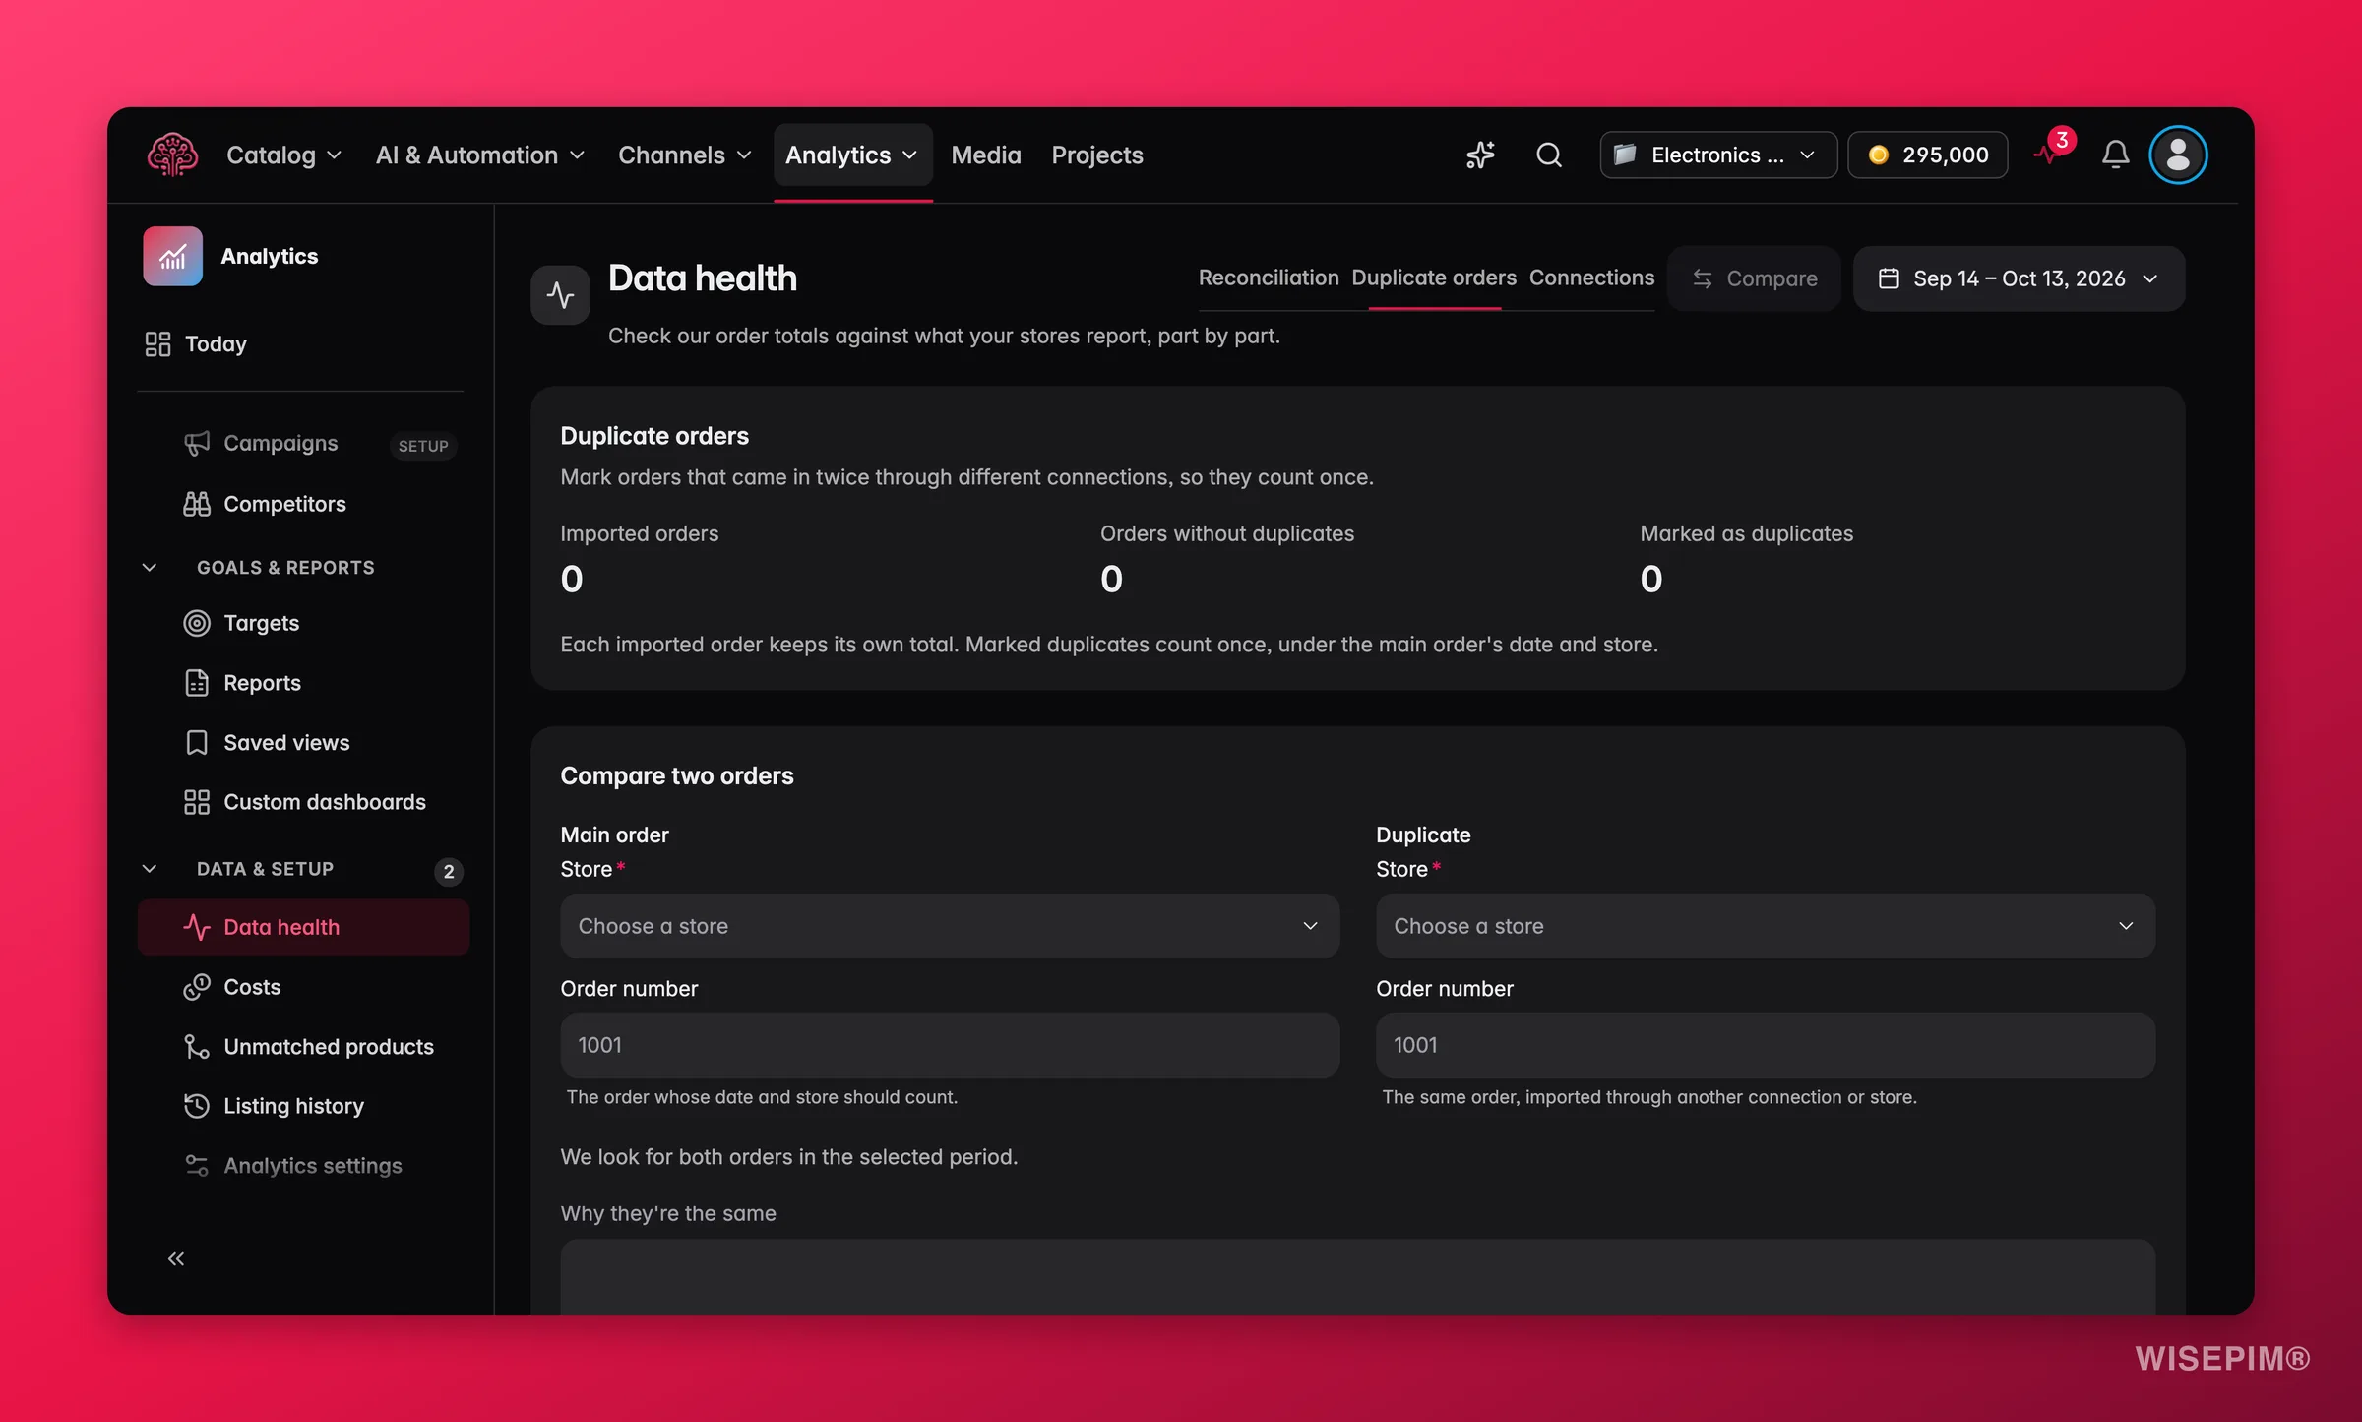The width and height of the screenshot is (2362, 1422).
Task: Open Main order store dropdown
Action: click(x=949, y=926)
